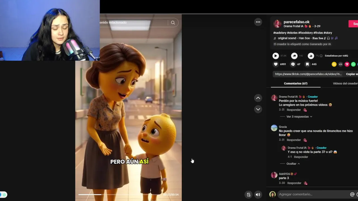Screen dimensions: 358x201
Task: Open Grecia commenter name
Action: (283, 127)
